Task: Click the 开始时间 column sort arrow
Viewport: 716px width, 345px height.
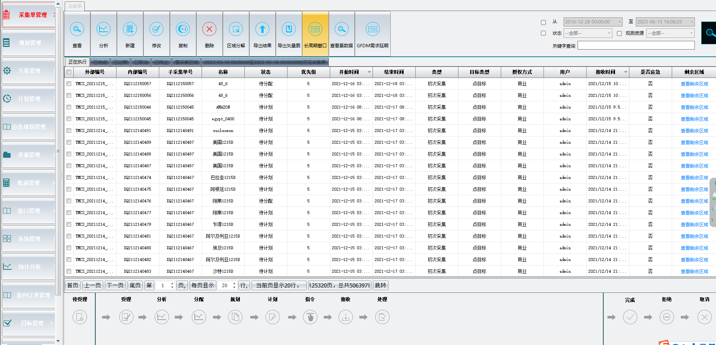Action: pos(369,72)
